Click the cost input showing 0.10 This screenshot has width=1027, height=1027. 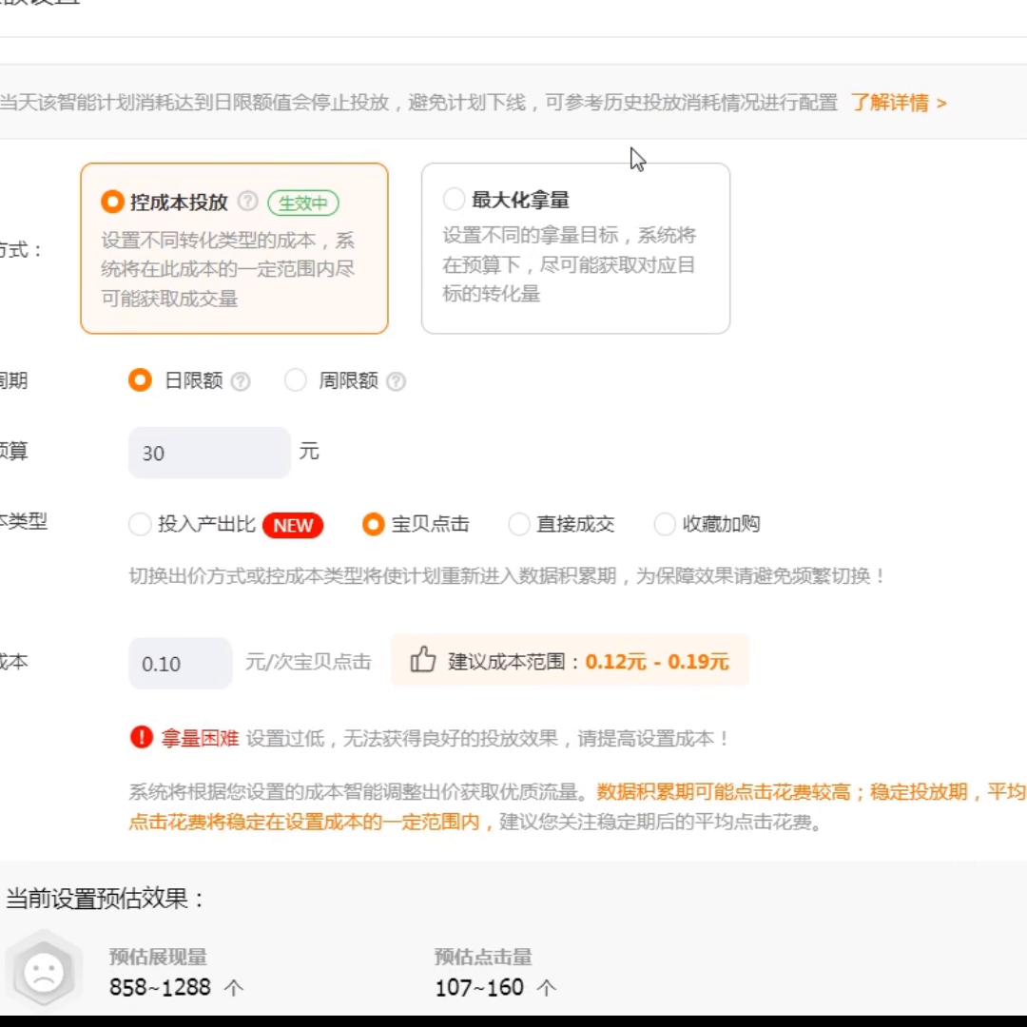click(x=179, y=662)
